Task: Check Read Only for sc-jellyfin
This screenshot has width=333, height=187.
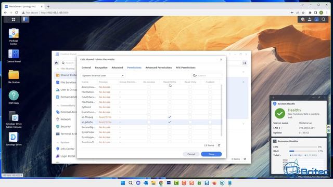Action: pyautogui.click(x=190, y=122)
